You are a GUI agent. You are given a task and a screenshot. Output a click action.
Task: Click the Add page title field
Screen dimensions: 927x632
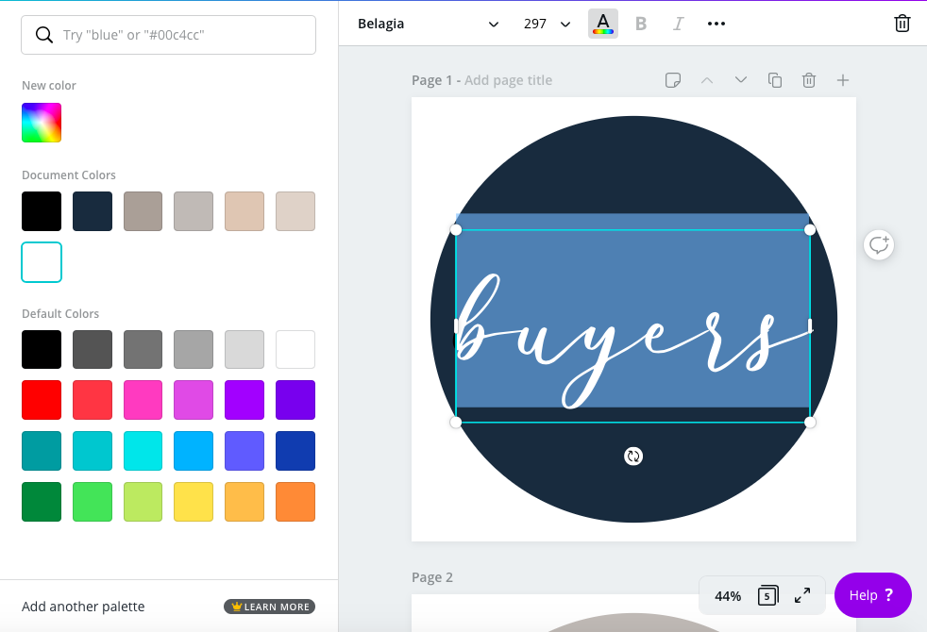click(508, 80)
